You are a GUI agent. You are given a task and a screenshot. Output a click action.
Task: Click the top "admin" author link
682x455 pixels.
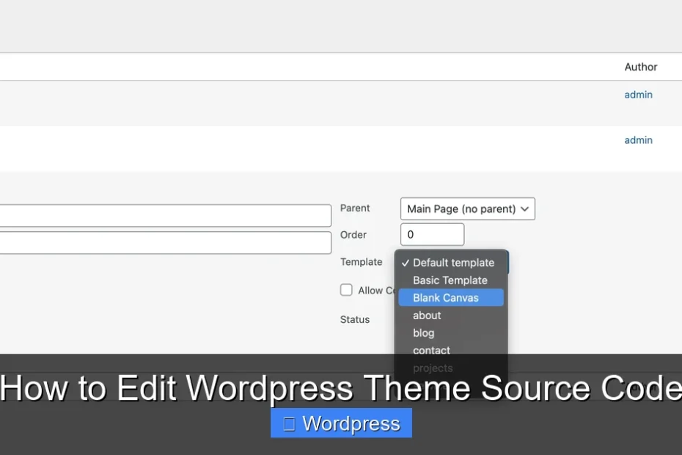[637, 94]
